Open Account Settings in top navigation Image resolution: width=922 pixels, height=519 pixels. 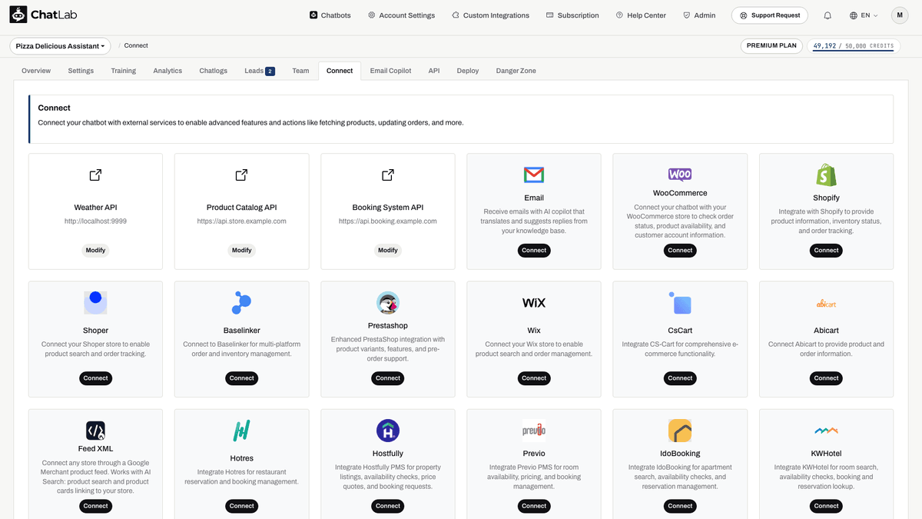[401, 15]
